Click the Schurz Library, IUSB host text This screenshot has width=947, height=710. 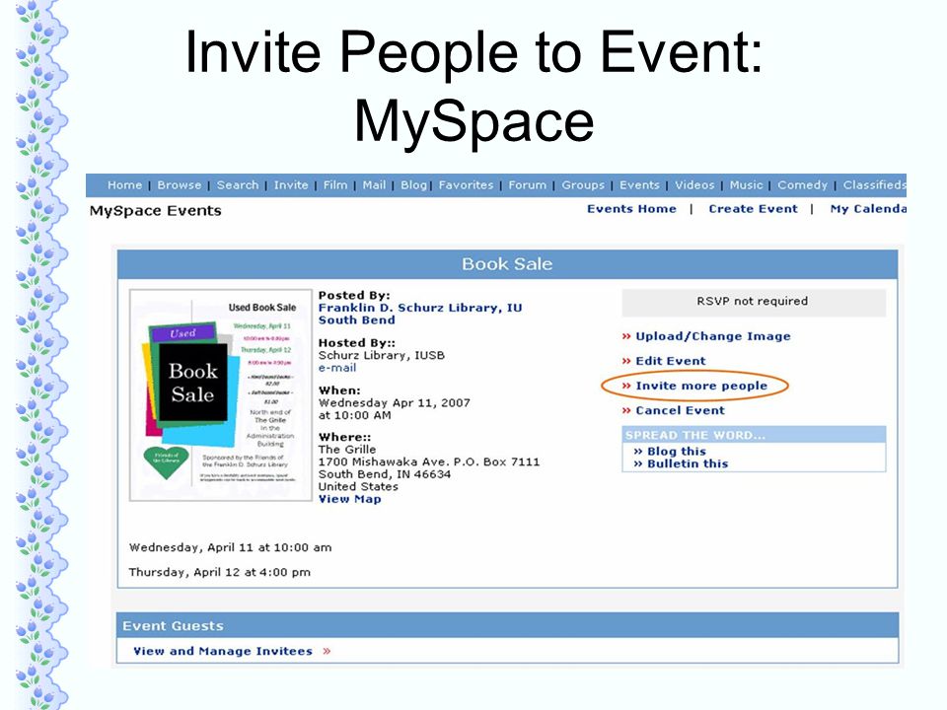tap(382, 356)
